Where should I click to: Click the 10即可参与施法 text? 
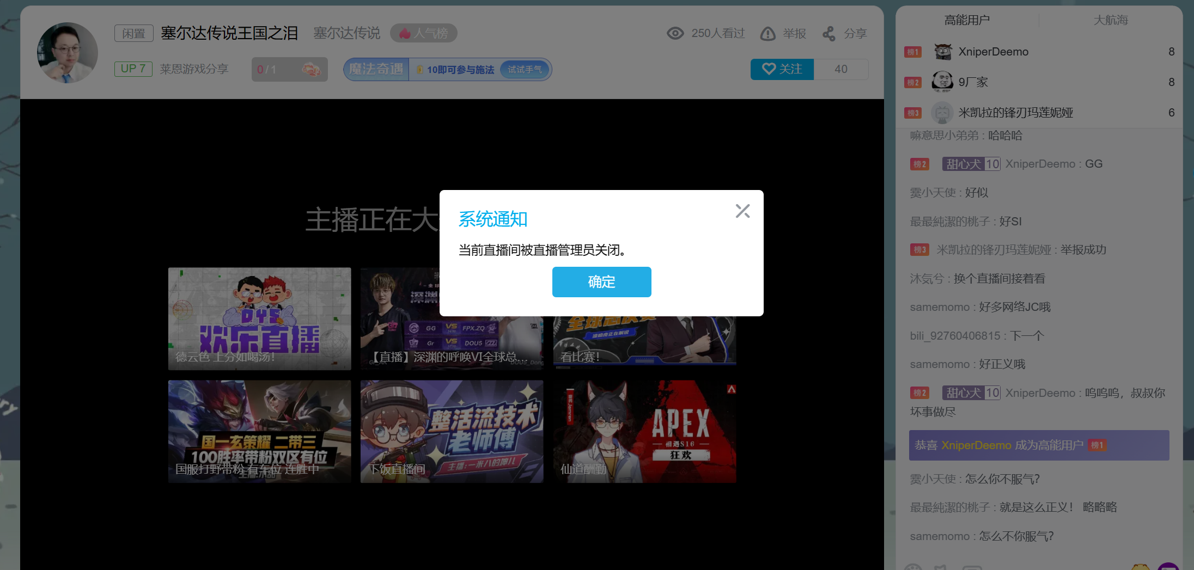pyautogui.click(x=460, y=70)
